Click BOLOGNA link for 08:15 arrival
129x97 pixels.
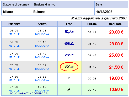(x=42, y=46)
